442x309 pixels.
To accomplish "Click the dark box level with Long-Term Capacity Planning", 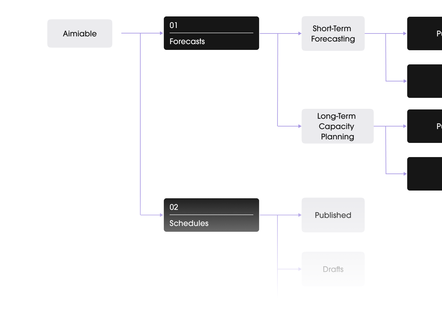I will tap(425, 126).
